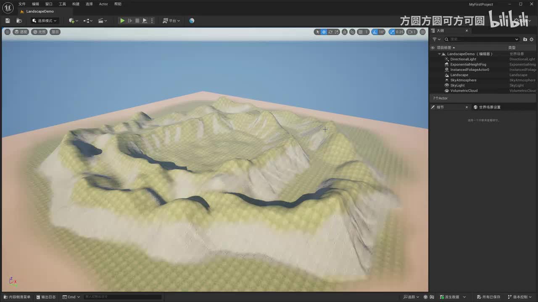Open the 平台 platforms dropdown
Viewport: 538px width, 302px height.
[x=171, y=21]
